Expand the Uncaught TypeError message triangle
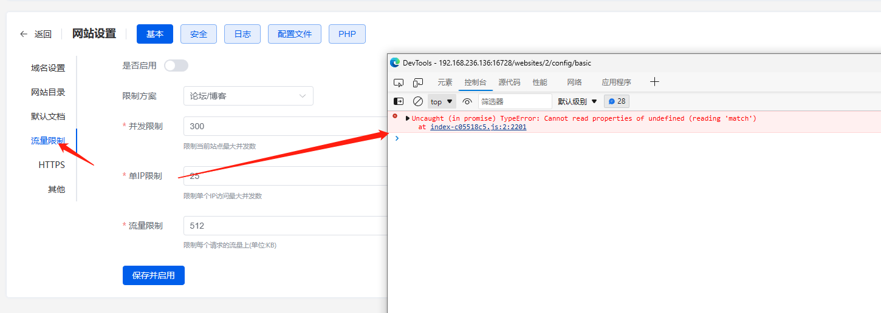 tap(408, 118)
